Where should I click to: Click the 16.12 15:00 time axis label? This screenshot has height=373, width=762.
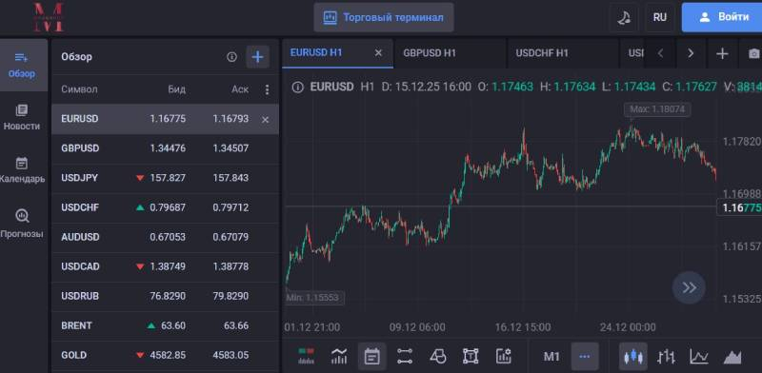click(523, 327)
